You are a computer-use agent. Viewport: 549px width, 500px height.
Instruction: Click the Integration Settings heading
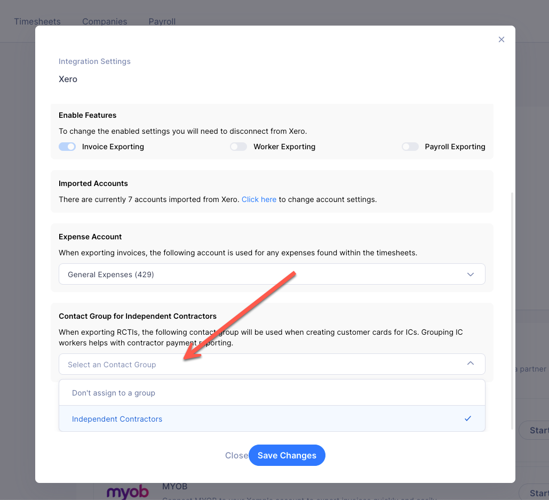pyautogui.click(x=94, y=61)
